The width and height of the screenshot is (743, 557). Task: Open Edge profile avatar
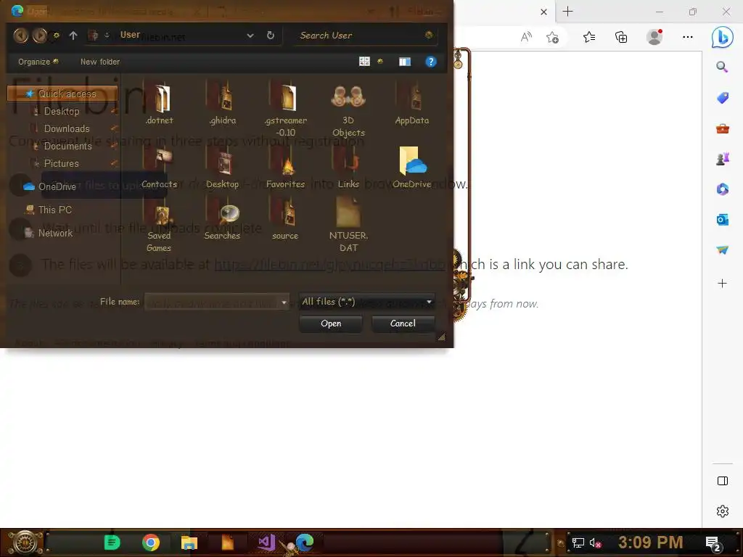(654, 37)
